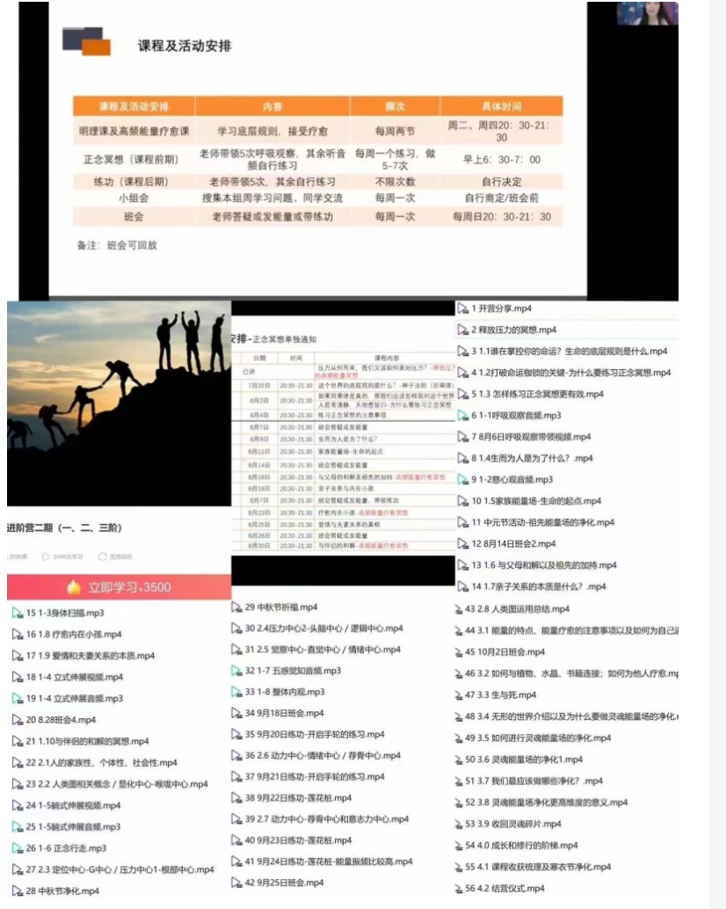726x909 pixels.
Task: Click the icon next to 24 1-5躺式伸展视频.mp4
Action: click(x=18, y=806)
